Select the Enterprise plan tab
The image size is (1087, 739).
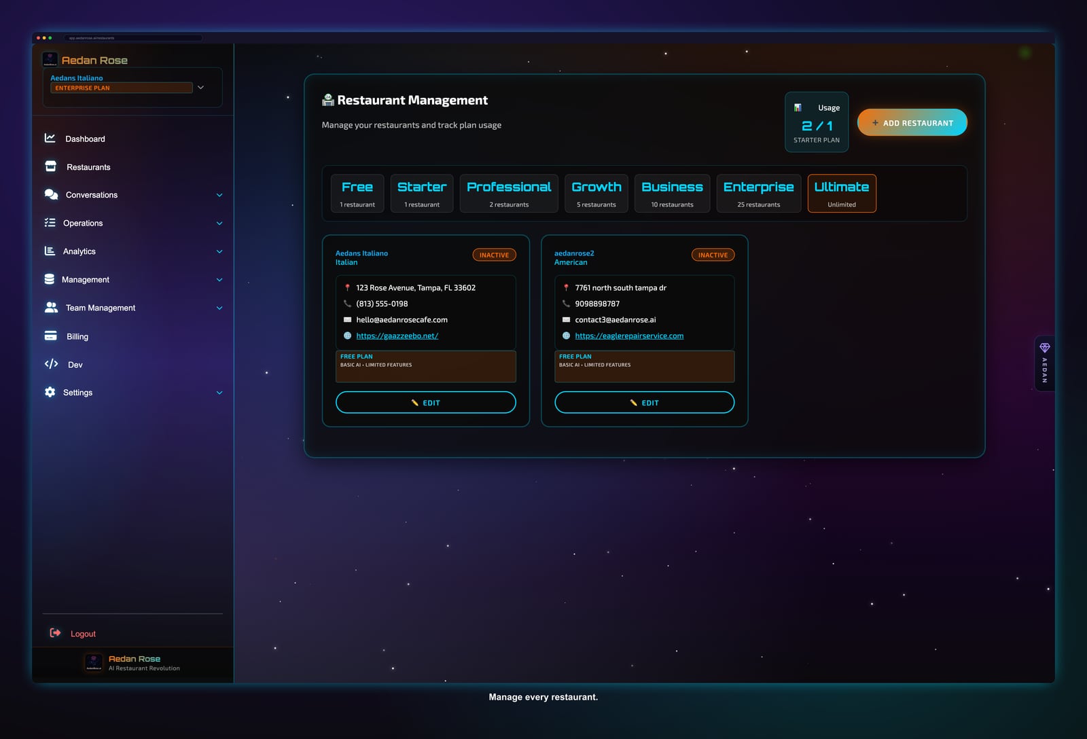coord(759,194)
